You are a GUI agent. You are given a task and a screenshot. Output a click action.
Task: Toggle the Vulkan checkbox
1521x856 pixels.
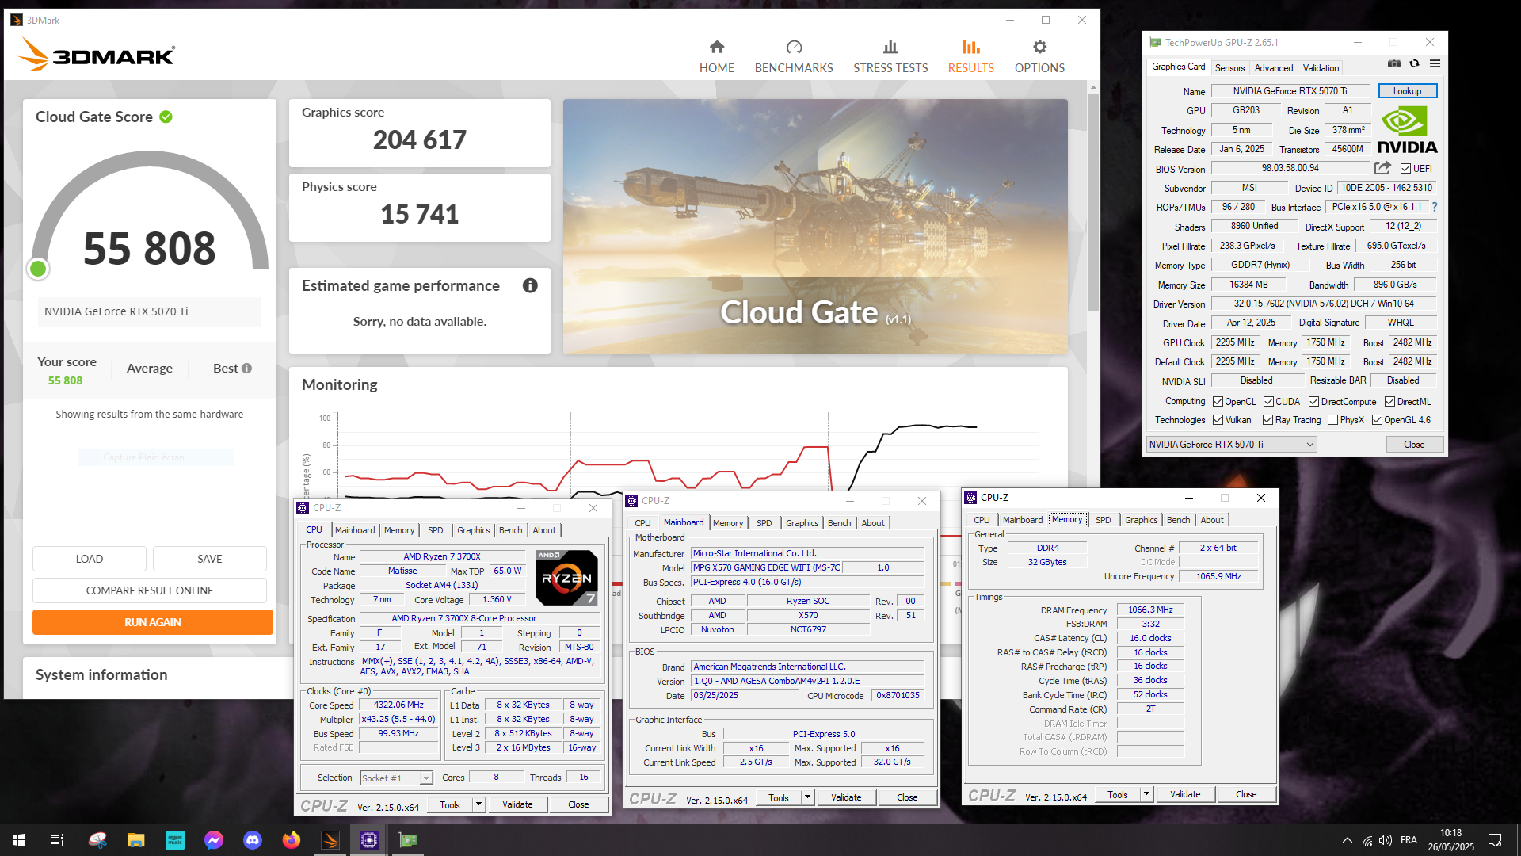1218,420
